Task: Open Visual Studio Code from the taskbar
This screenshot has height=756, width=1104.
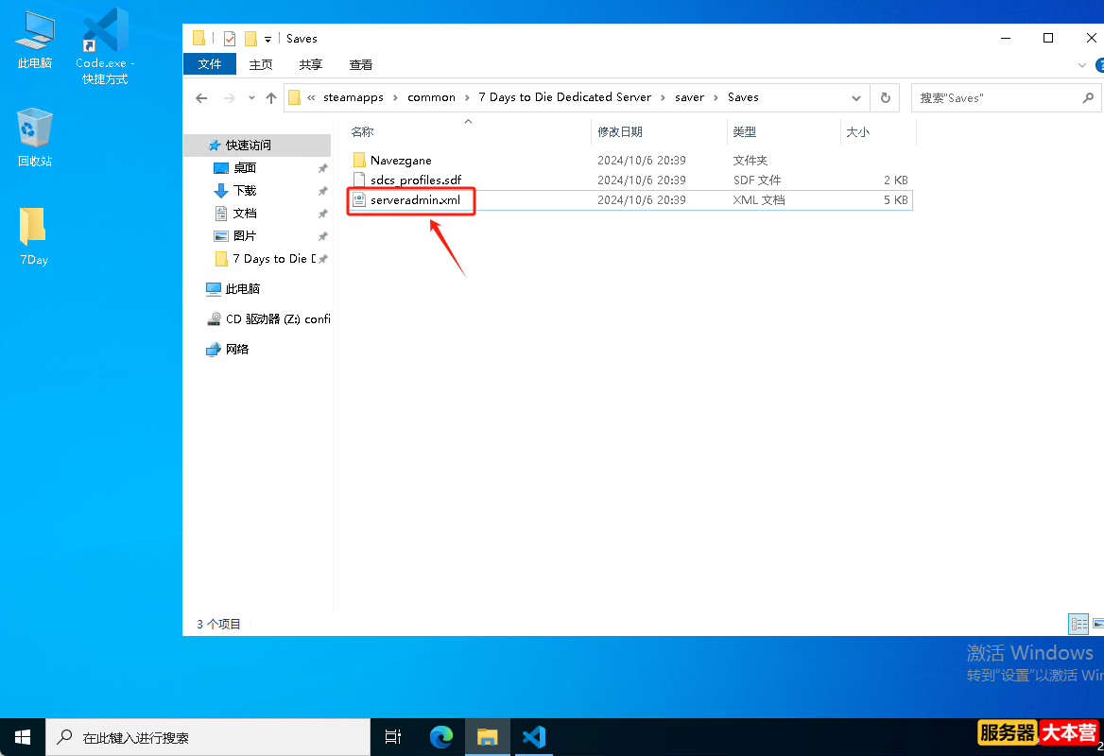Action: click(x=534, y=737)
